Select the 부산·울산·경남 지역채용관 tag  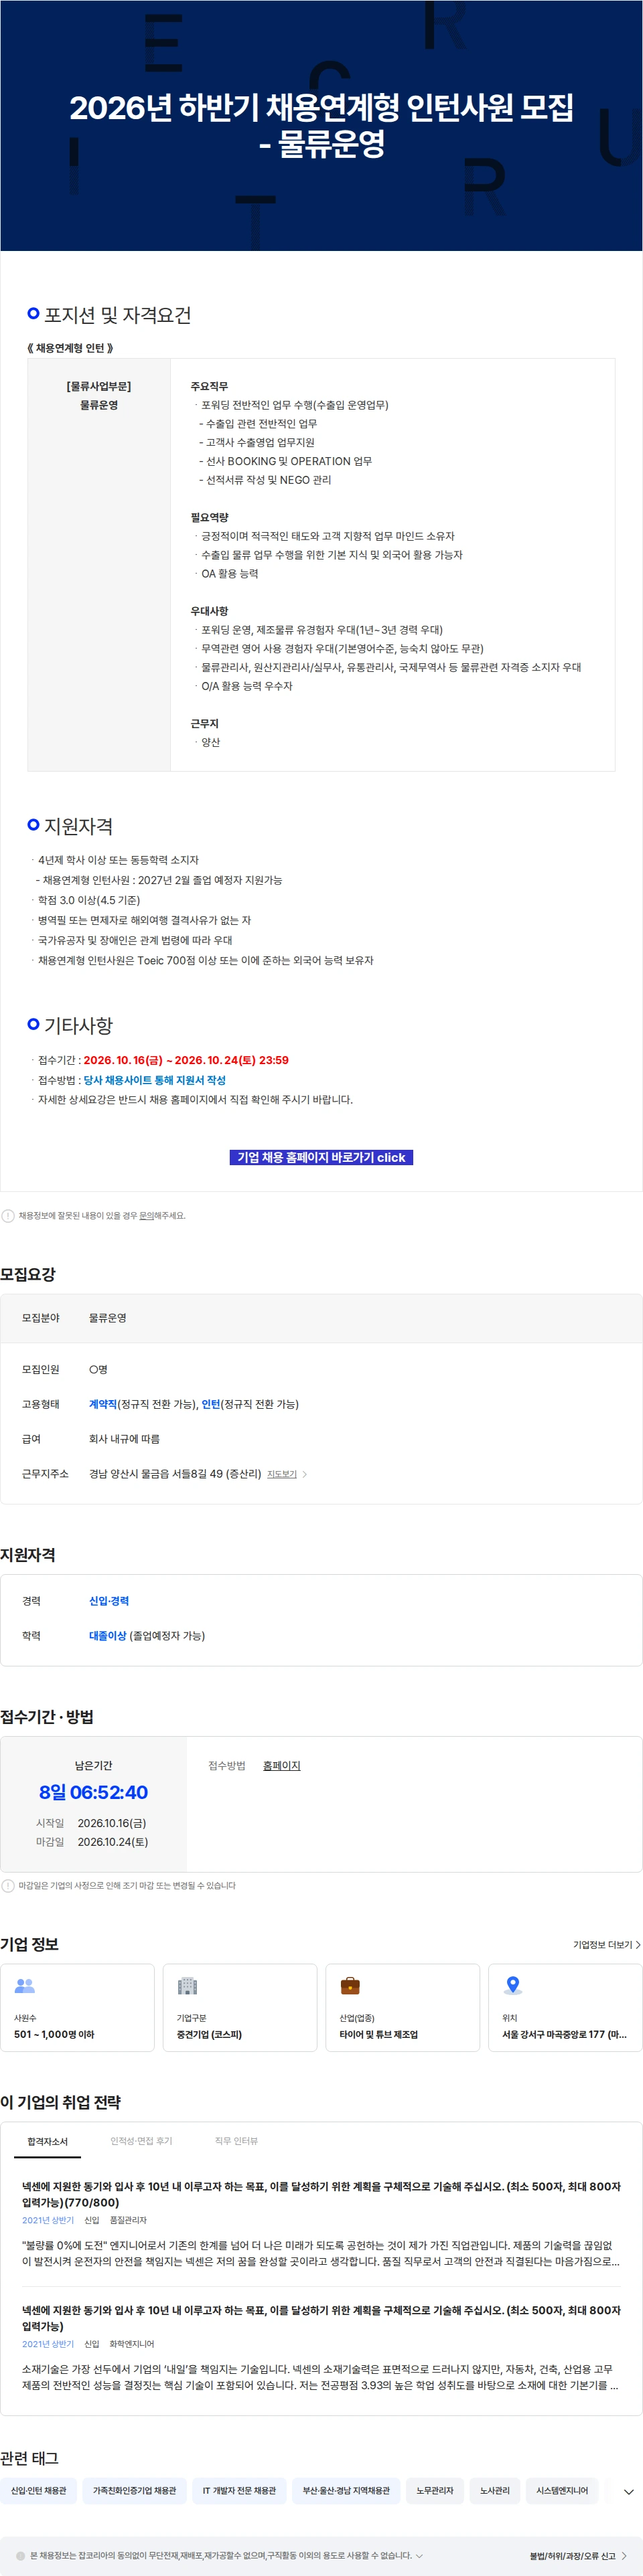(346, 2491)
